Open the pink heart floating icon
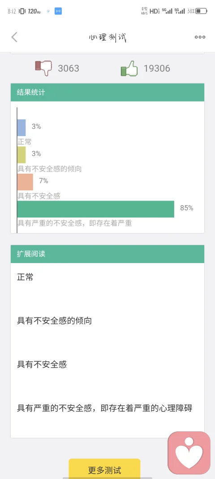215x479 pixels. tap(189, 452)
